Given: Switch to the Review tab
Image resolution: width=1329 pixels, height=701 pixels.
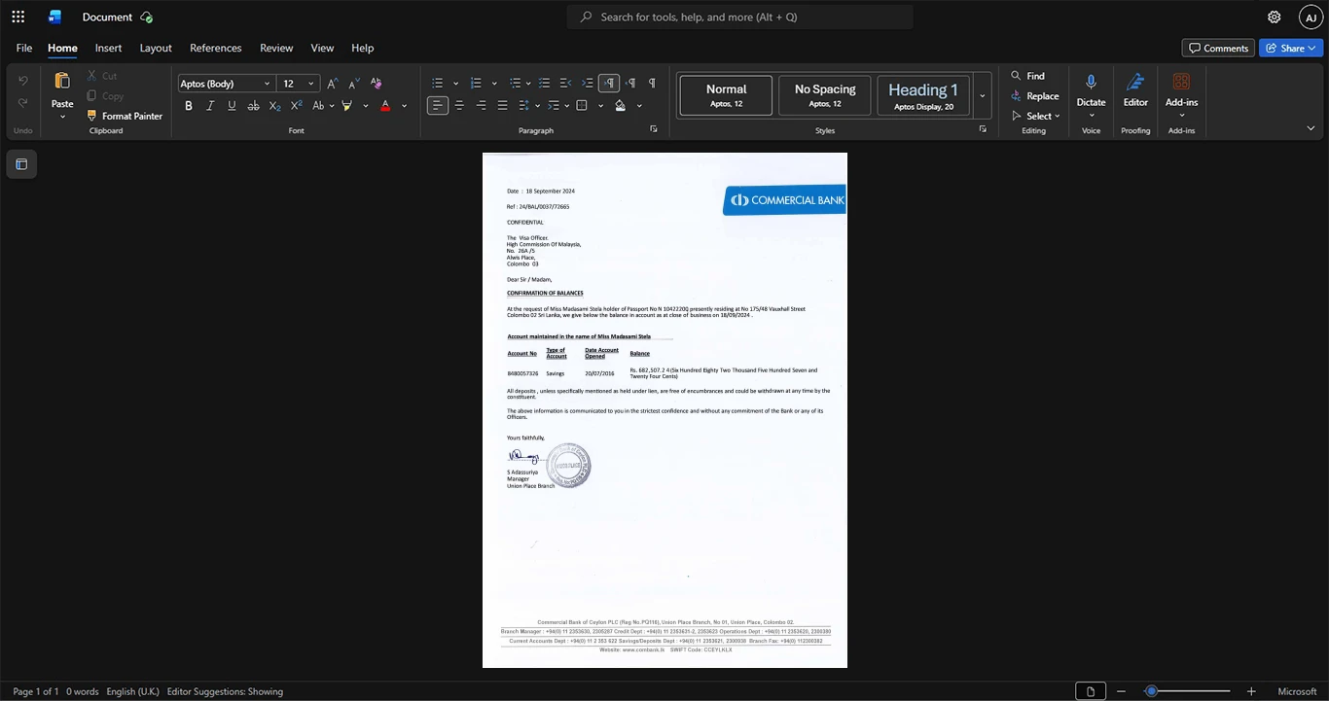Looking at the screenshot, I should (276, 48).
